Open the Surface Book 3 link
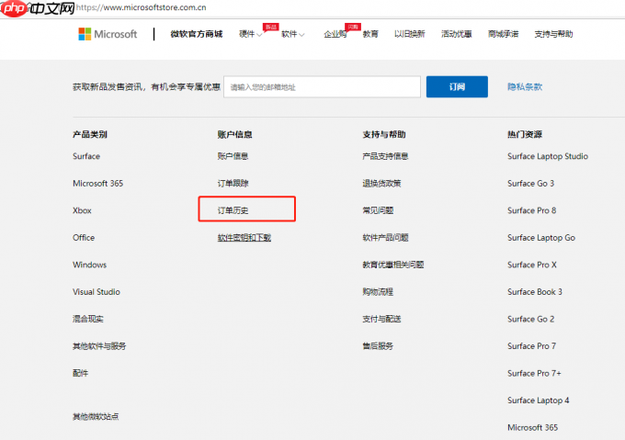This screenshot has width=625, height=440. [535, 291]
